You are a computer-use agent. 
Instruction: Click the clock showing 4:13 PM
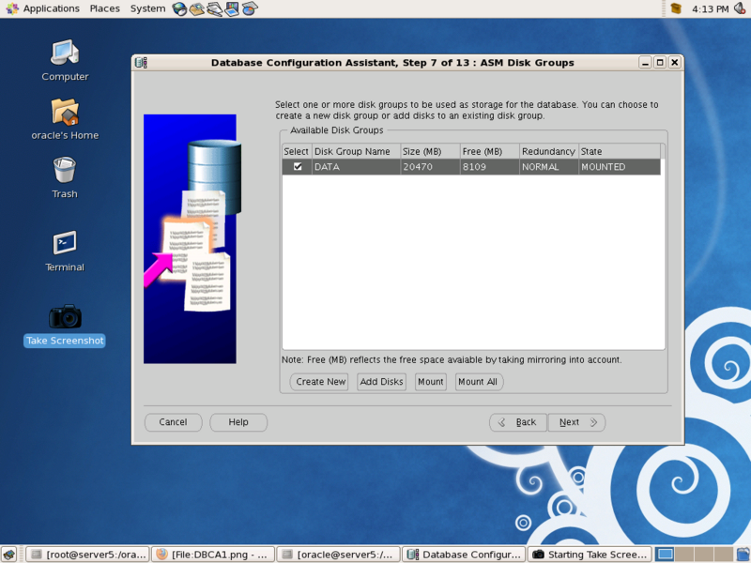point(710,9)
